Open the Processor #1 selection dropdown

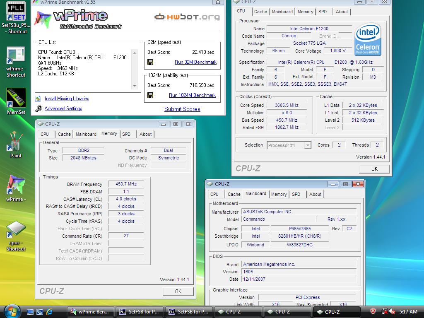tap(308, 145)
